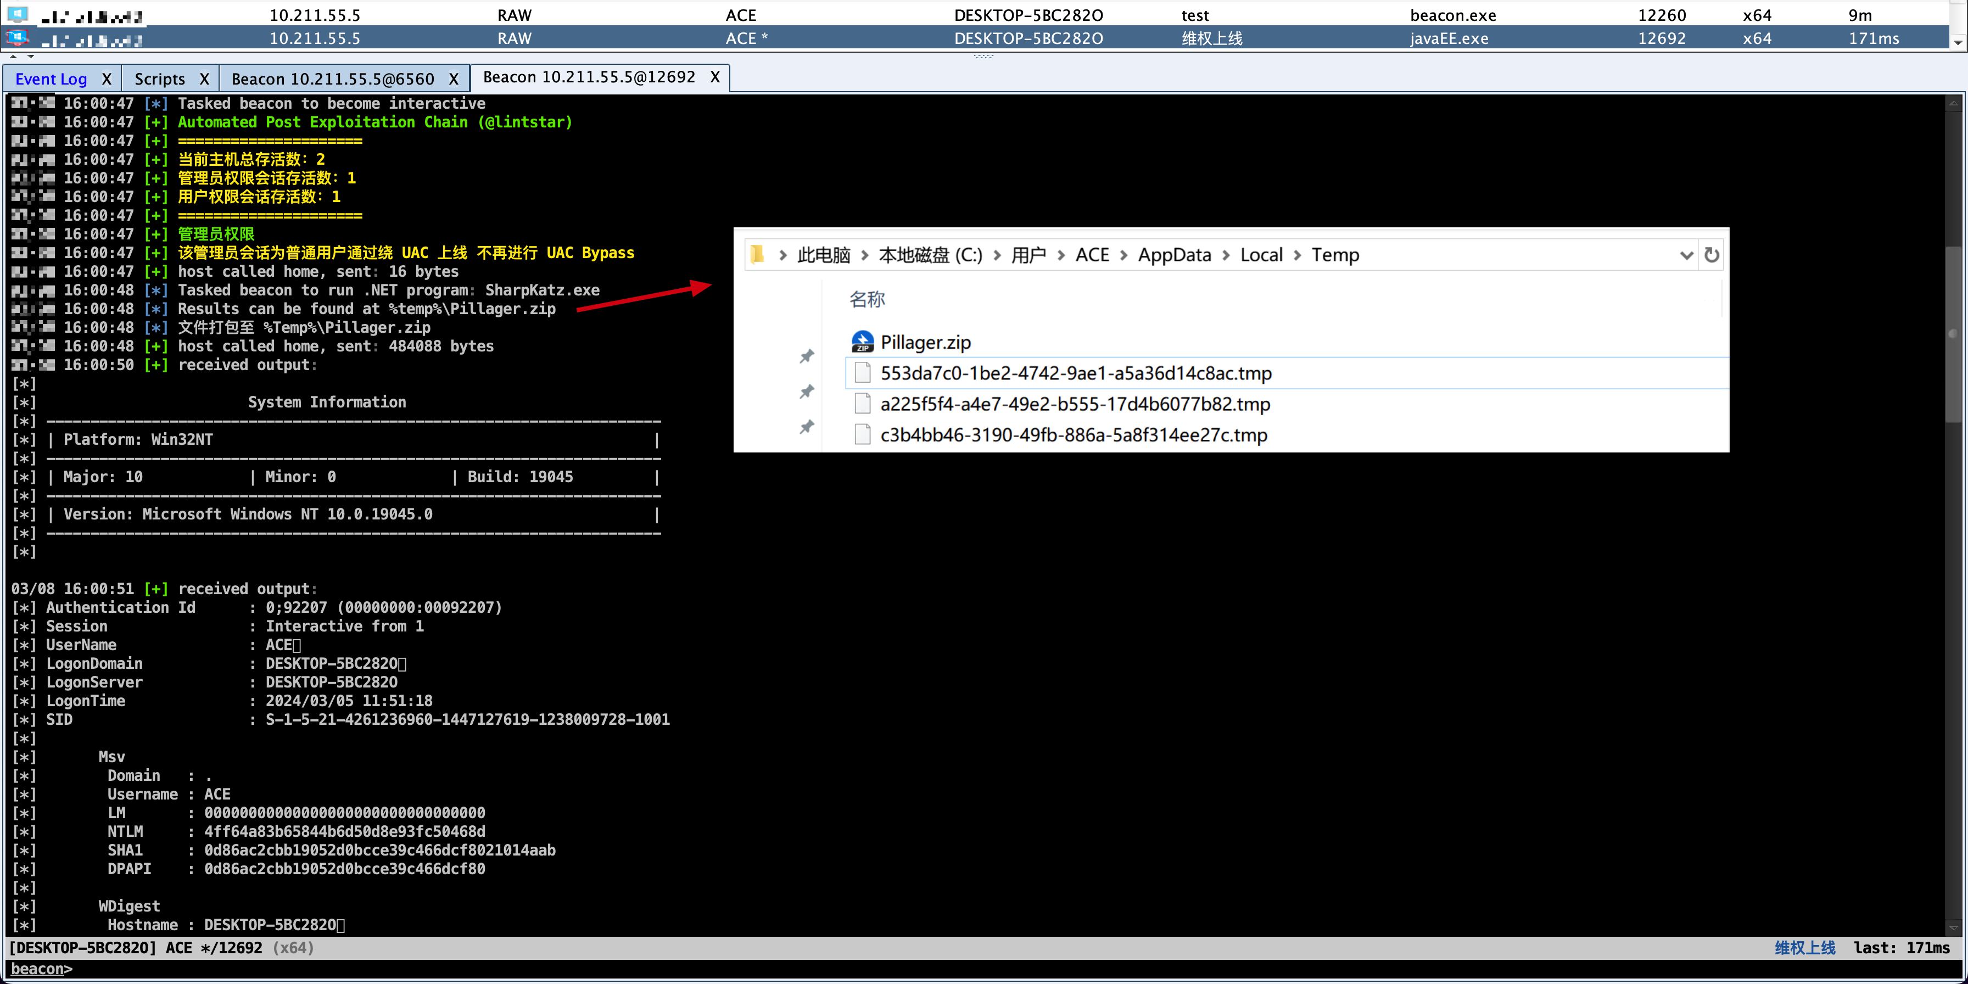
Task: Click the Windows host icon for beacon.exe session
Action: click(x=17, y=14)
